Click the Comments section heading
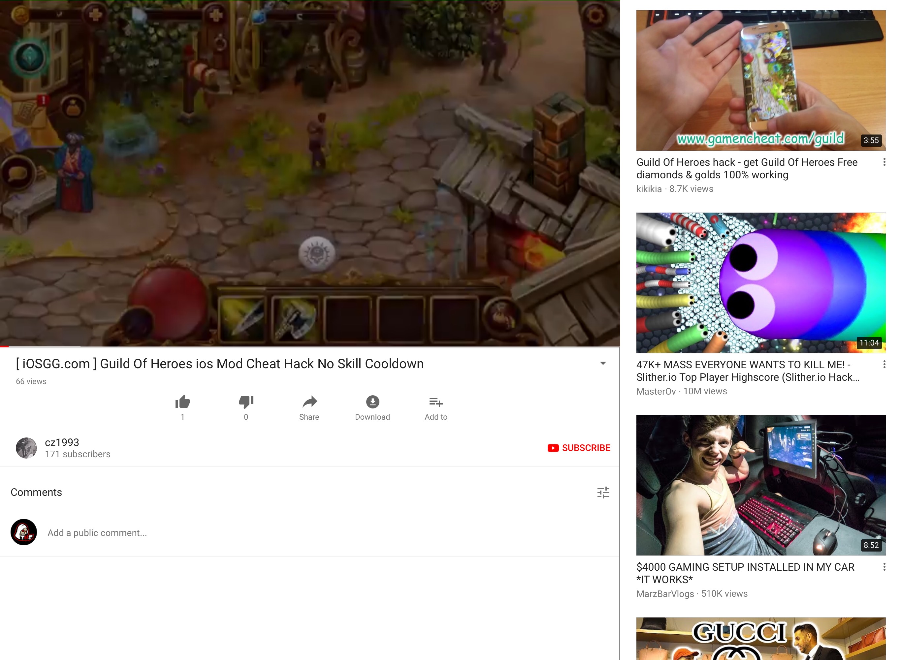This screenshot has height=660, width=901. [x=36, y=492]
